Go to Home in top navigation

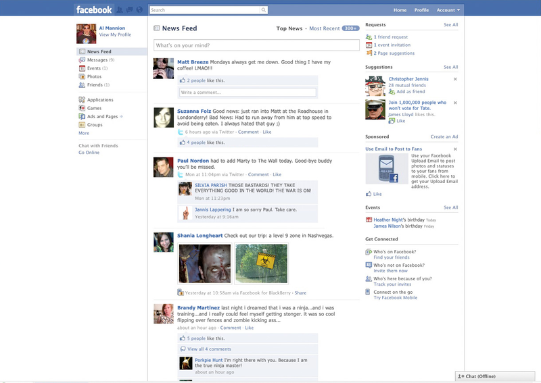pos(400,10)
